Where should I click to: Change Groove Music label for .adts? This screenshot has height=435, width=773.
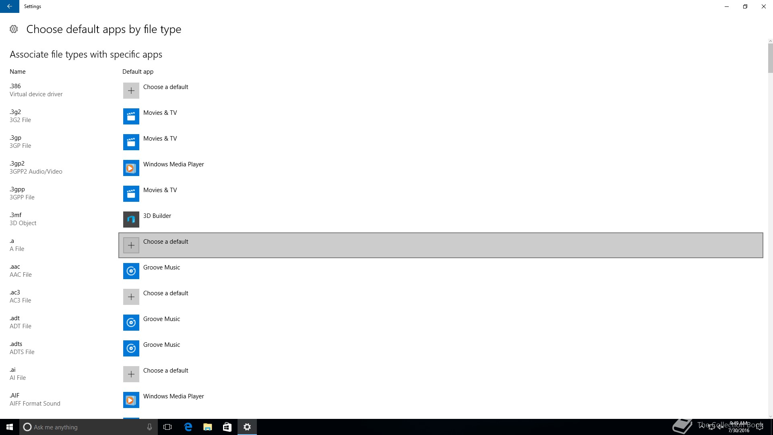tap(161, 345)
